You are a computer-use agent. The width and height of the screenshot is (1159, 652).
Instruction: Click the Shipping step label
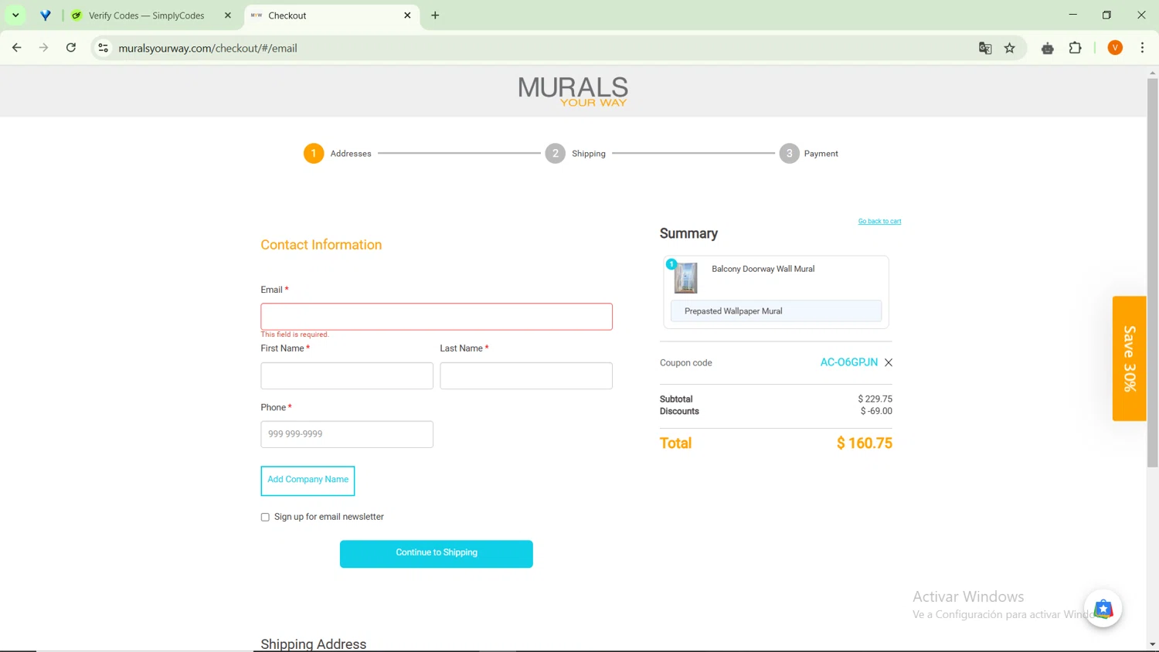(589, 154)
